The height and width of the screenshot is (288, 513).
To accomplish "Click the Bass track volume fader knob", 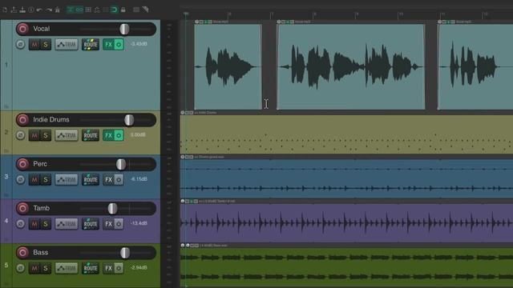I will 125,253.
